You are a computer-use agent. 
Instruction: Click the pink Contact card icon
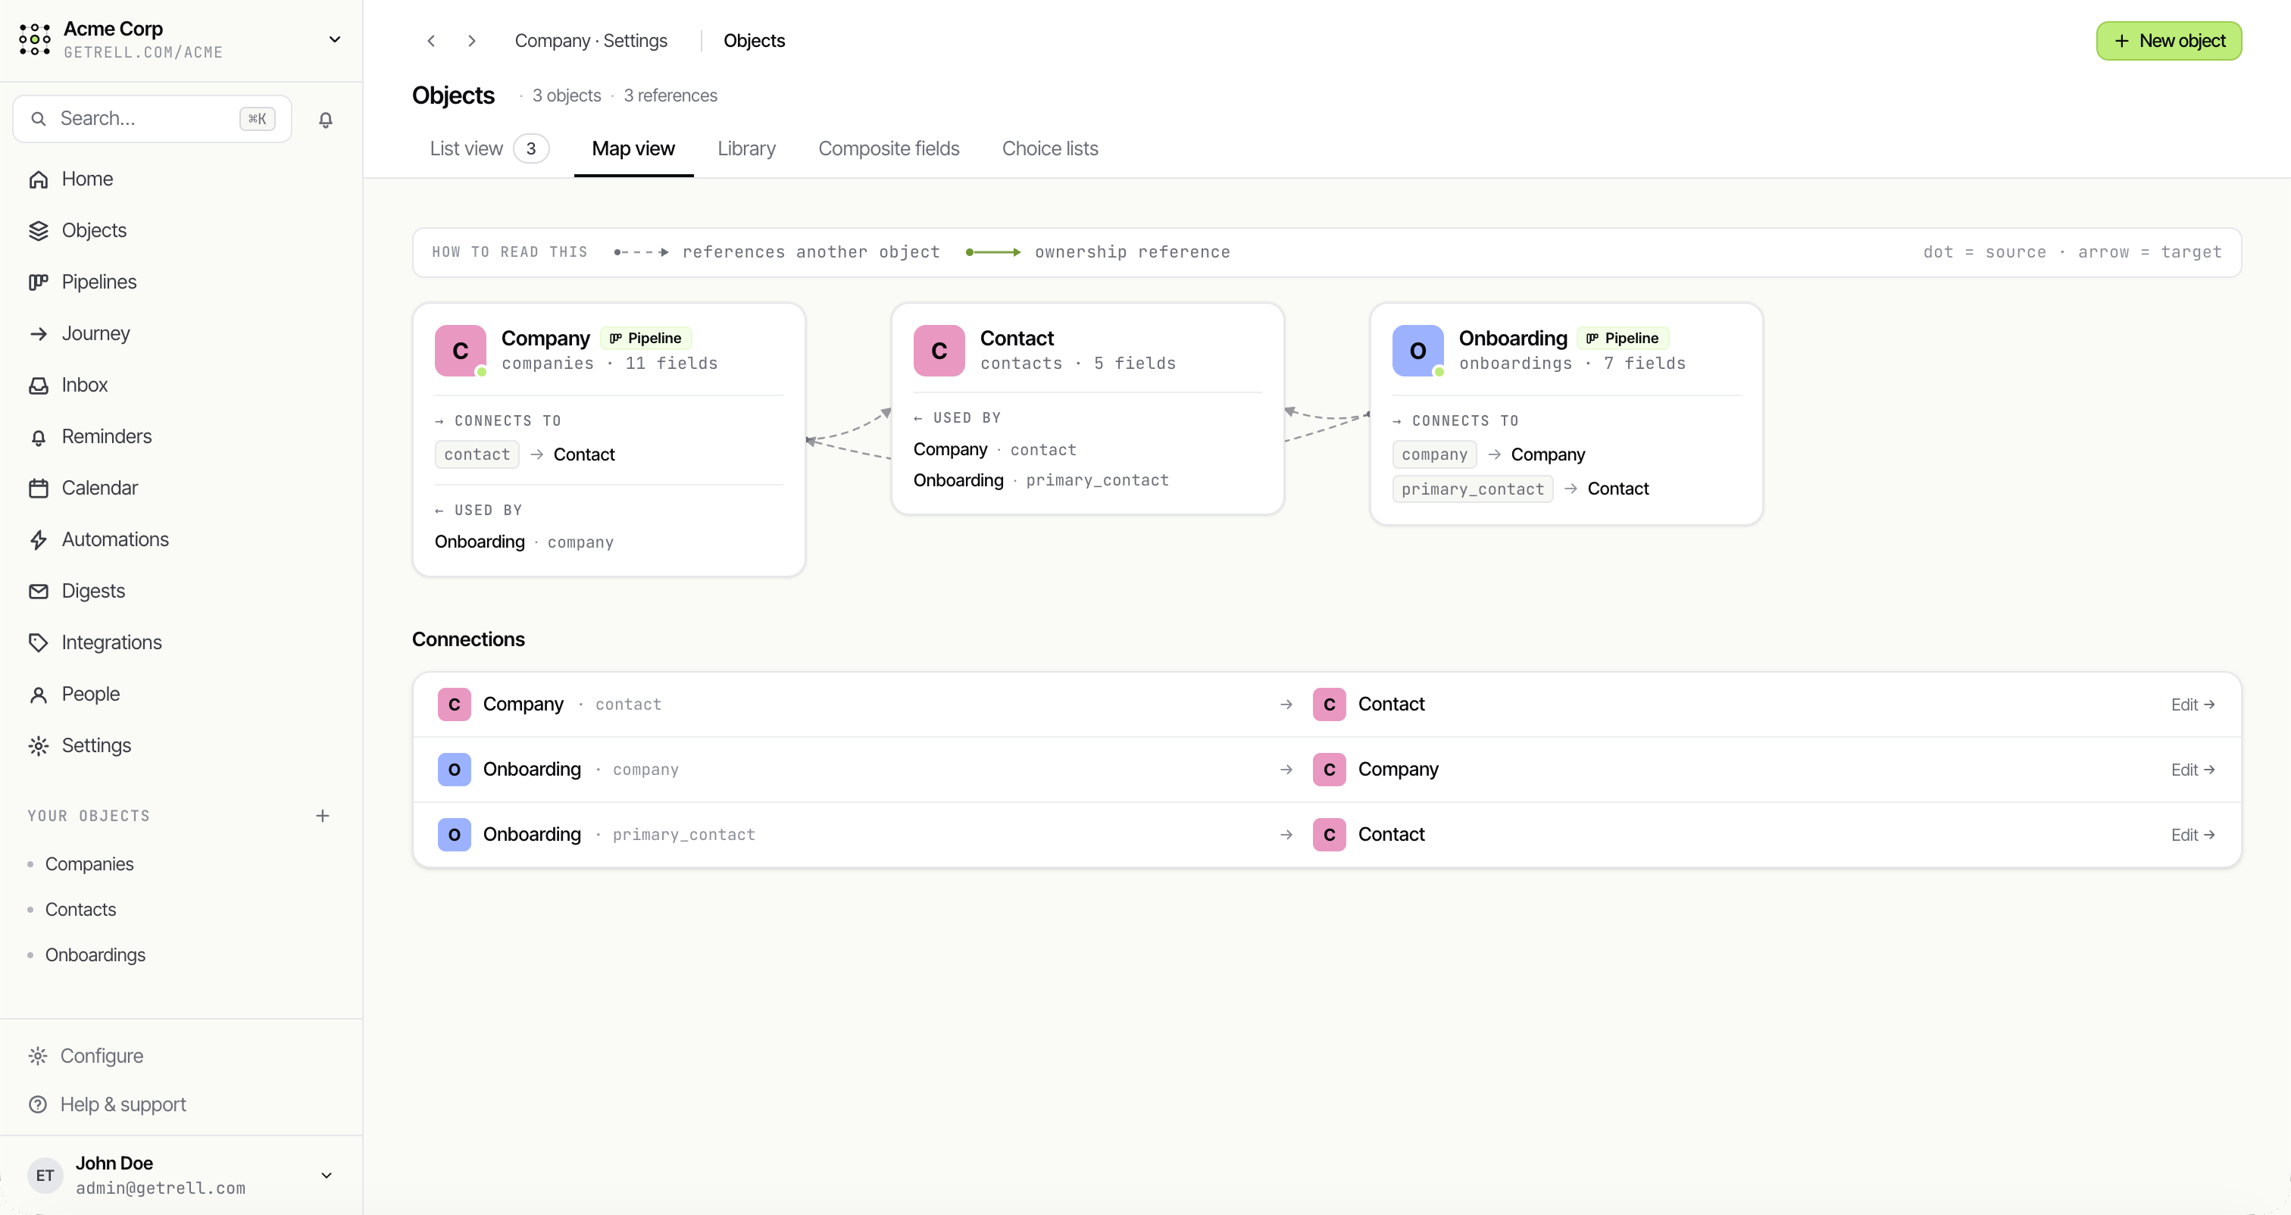click(x=938, y=351)
